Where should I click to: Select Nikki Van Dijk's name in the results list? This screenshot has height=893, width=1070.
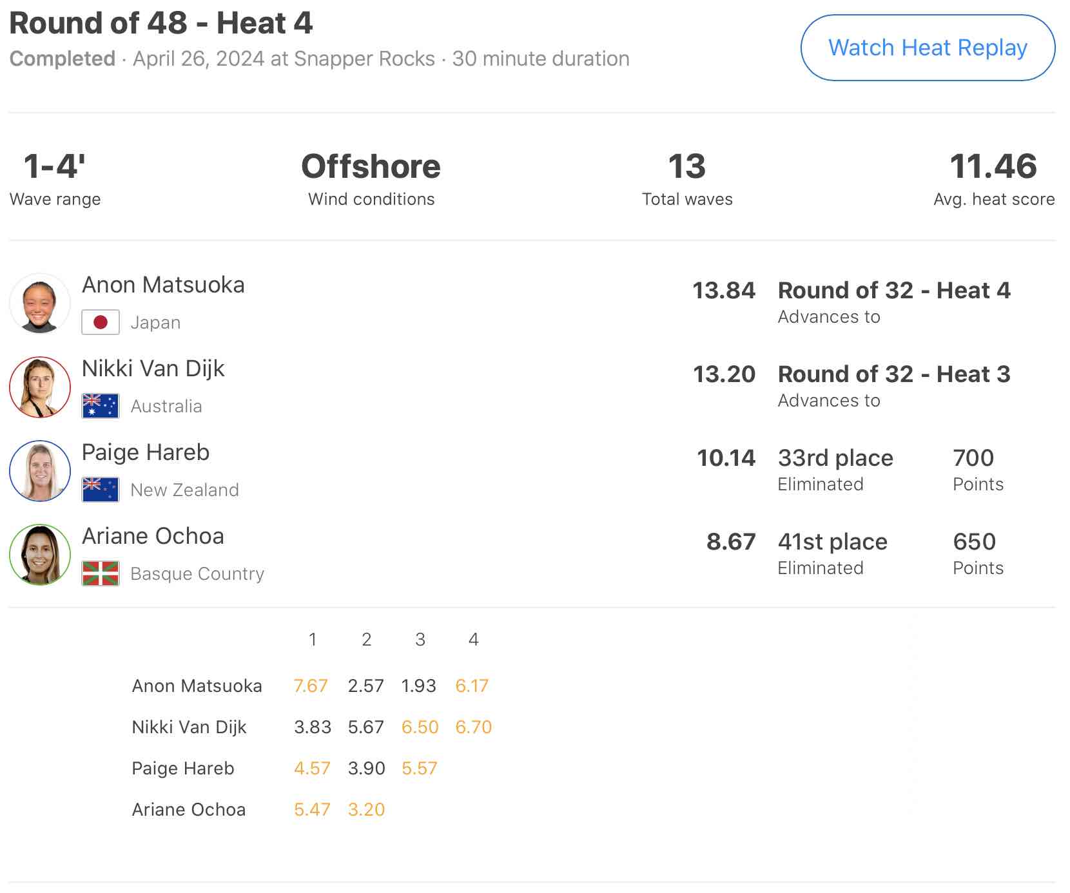click(153, 369)
